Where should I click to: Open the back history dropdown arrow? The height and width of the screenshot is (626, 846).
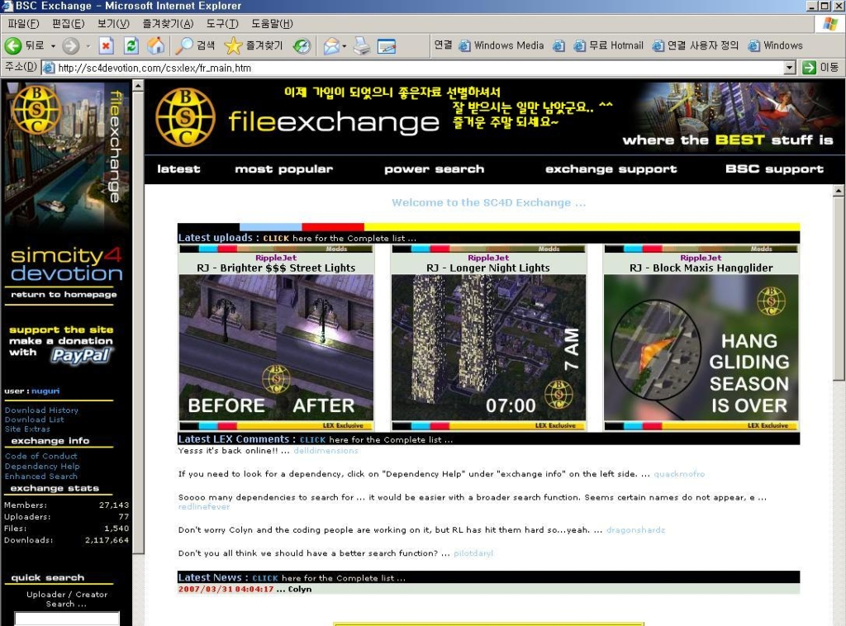[53, 46]
